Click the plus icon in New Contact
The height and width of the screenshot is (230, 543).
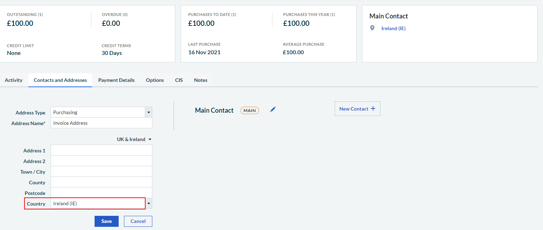[373, 109]
